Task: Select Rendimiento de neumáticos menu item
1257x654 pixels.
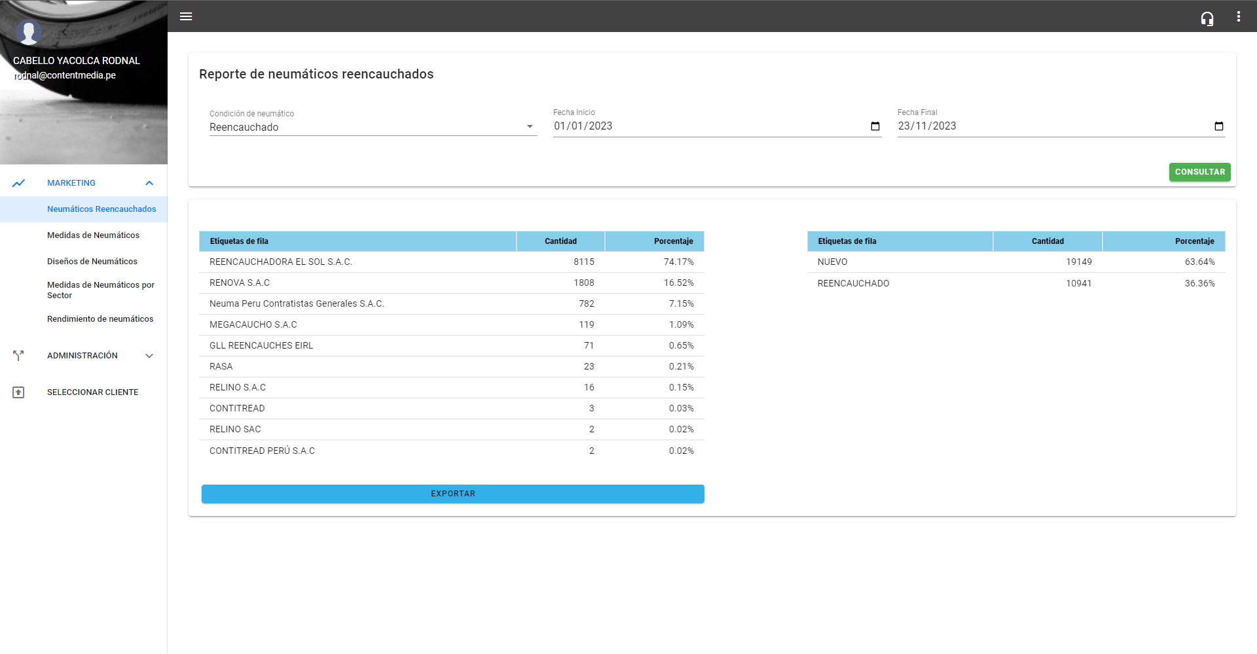Action: click(100, 319)
